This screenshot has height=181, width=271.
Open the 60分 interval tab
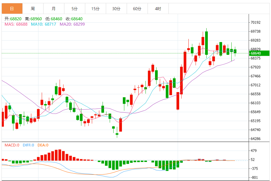click(137, 8)
